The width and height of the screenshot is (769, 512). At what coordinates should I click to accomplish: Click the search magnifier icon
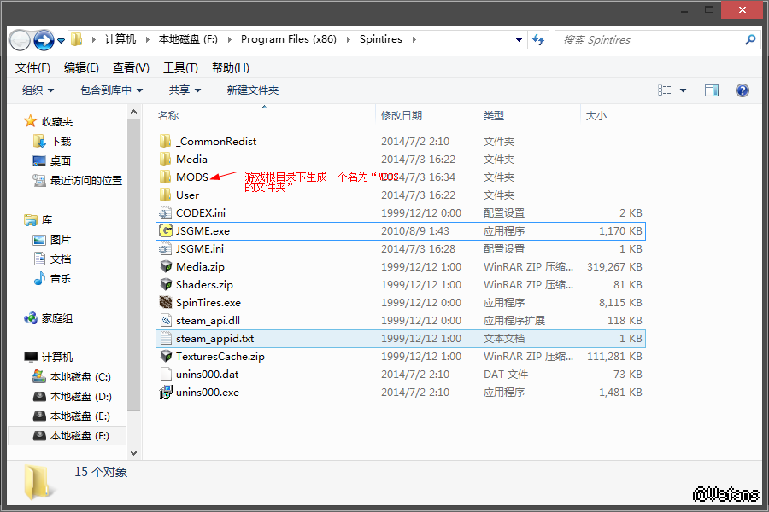[750, 40]
